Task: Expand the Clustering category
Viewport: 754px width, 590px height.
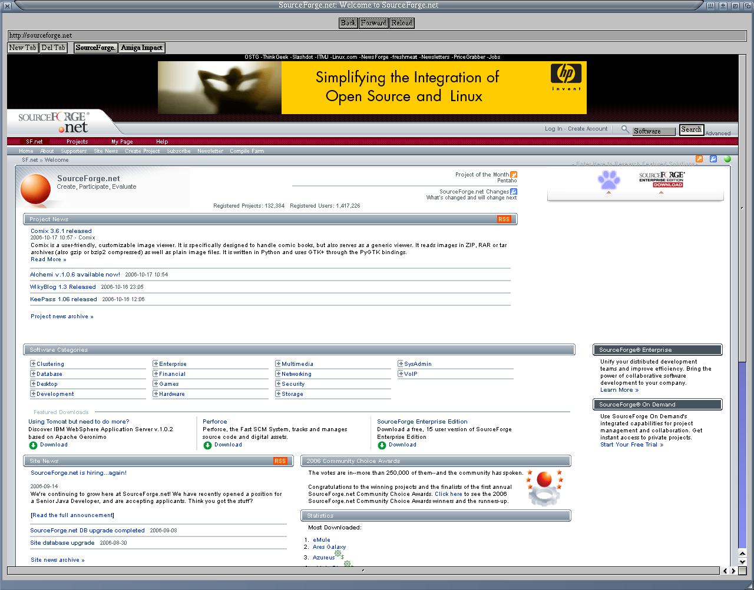Action: 33,364
